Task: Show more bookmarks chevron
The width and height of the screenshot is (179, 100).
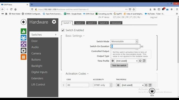Action: point(177,14)
